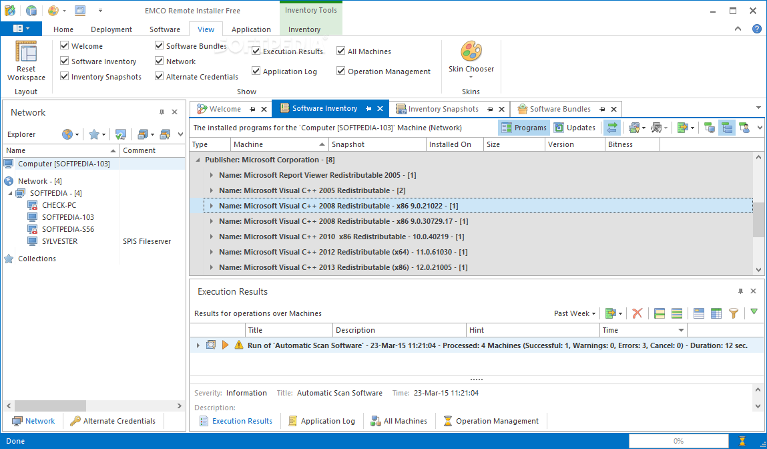Viewport: 767px width, 449px height.
Task: Click the help question mark icon
Action: click(x=756, y=29)
